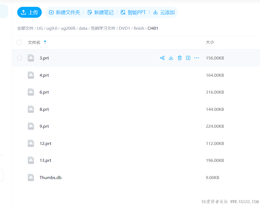
Task: Click the file icon of 9.prt
Action: pyautogui.click(x=31, y=126)
